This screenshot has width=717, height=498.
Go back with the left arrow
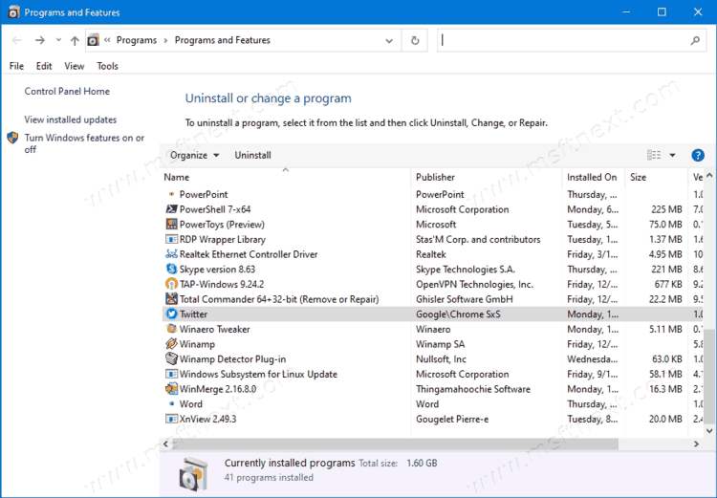tap(17, 40)
